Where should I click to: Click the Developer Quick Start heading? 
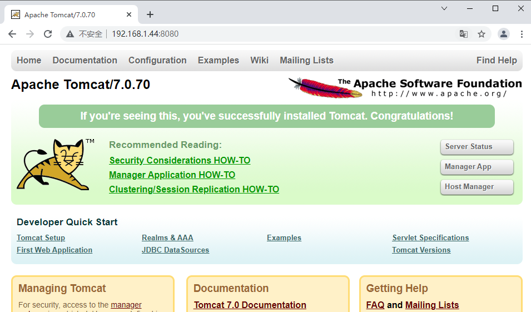coord(67,222)
